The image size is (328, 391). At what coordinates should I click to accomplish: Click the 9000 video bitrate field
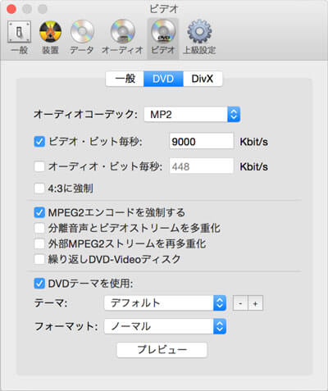(202, 141)
